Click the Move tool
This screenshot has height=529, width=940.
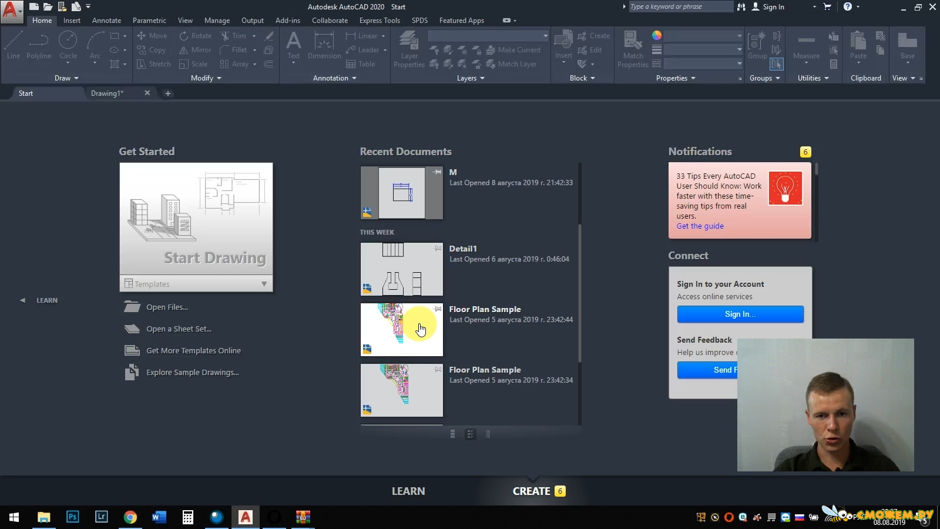pos(152,36)
